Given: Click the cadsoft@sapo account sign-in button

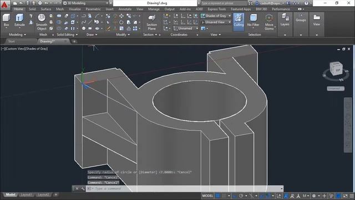Looking at the screenshot, I should (x=270, y=3).
